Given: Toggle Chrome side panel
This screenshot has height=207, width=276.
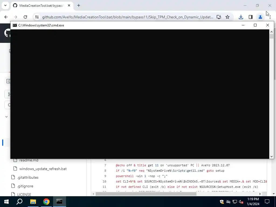Looking at the screenshot, I should click(x=250, y=17).
